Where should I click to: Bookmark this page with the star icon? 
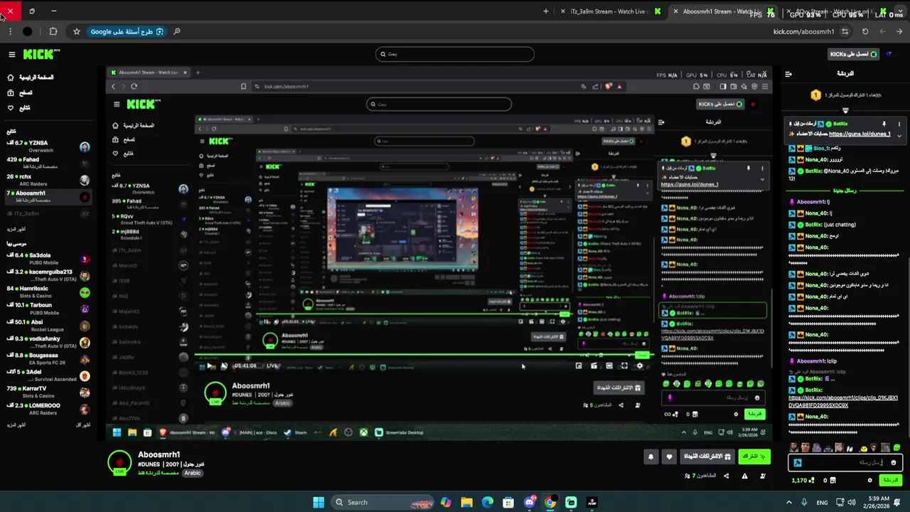coord(77,31)
